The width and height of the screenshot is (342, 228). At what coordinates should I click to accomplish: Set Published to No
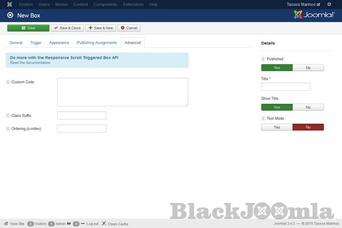click(308, 67)
